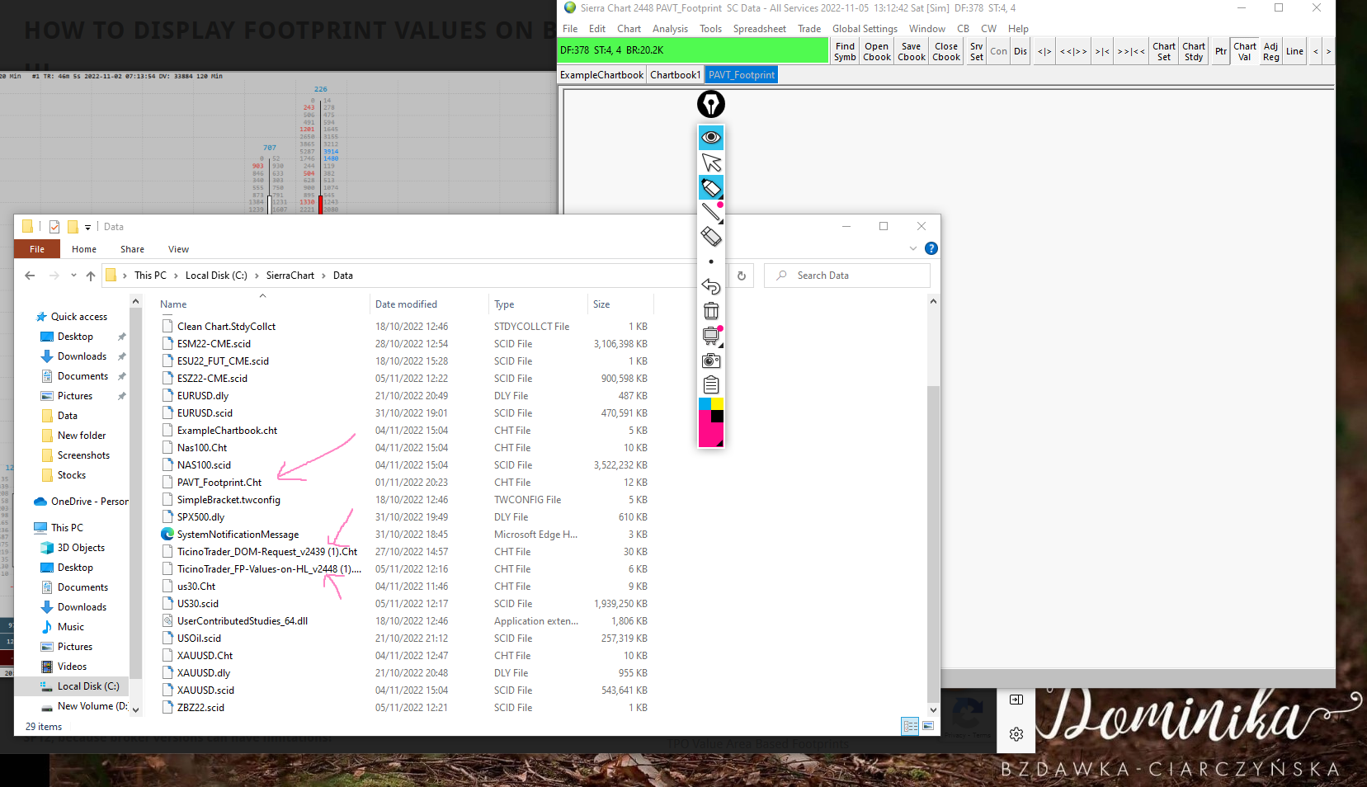Image resolution: width=1367 pixels, height=787 pixels.
Task: Open Sierra Chart Analysis menu
Action: tap(670, 29)
